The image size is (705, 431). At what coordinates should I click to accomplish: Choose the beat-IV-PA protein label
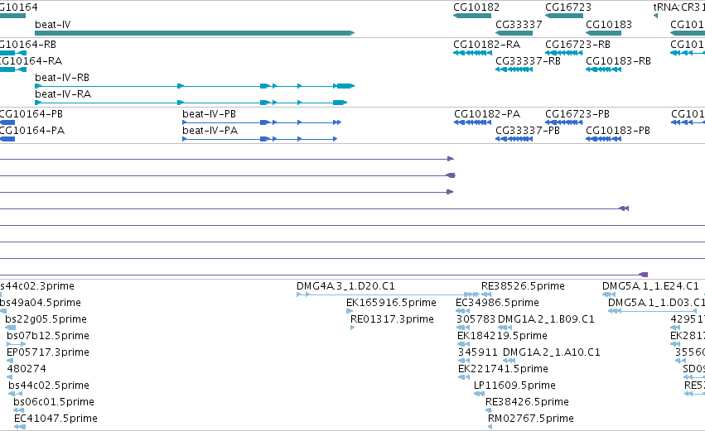[210, 131]
